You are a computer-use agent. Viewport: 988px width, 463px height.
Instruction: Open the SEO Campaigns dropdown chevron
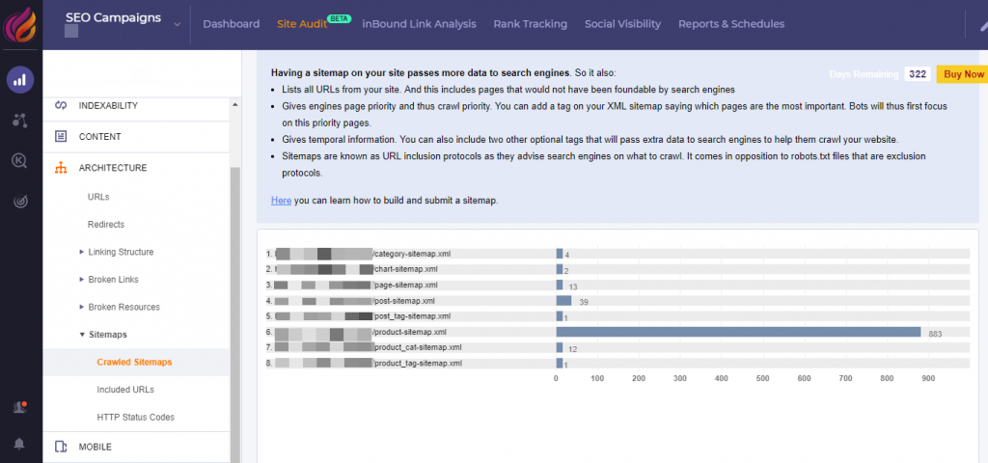pyautogui.click(x=178, y=24)
